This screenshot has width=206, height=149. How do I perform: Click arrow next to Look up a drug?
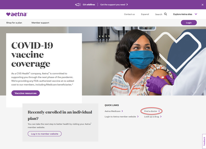(x=161, y=117)
